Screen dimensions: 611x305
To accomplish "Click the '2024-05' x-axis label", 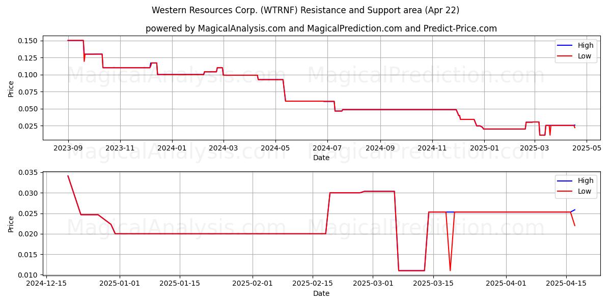I will [275, 147].
